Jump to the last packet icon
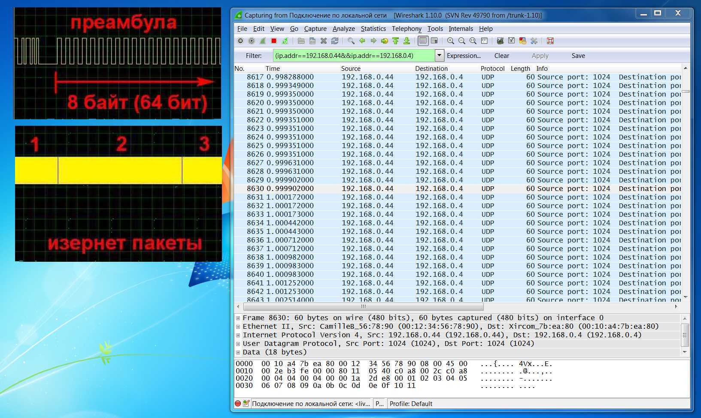 [407, 41]
